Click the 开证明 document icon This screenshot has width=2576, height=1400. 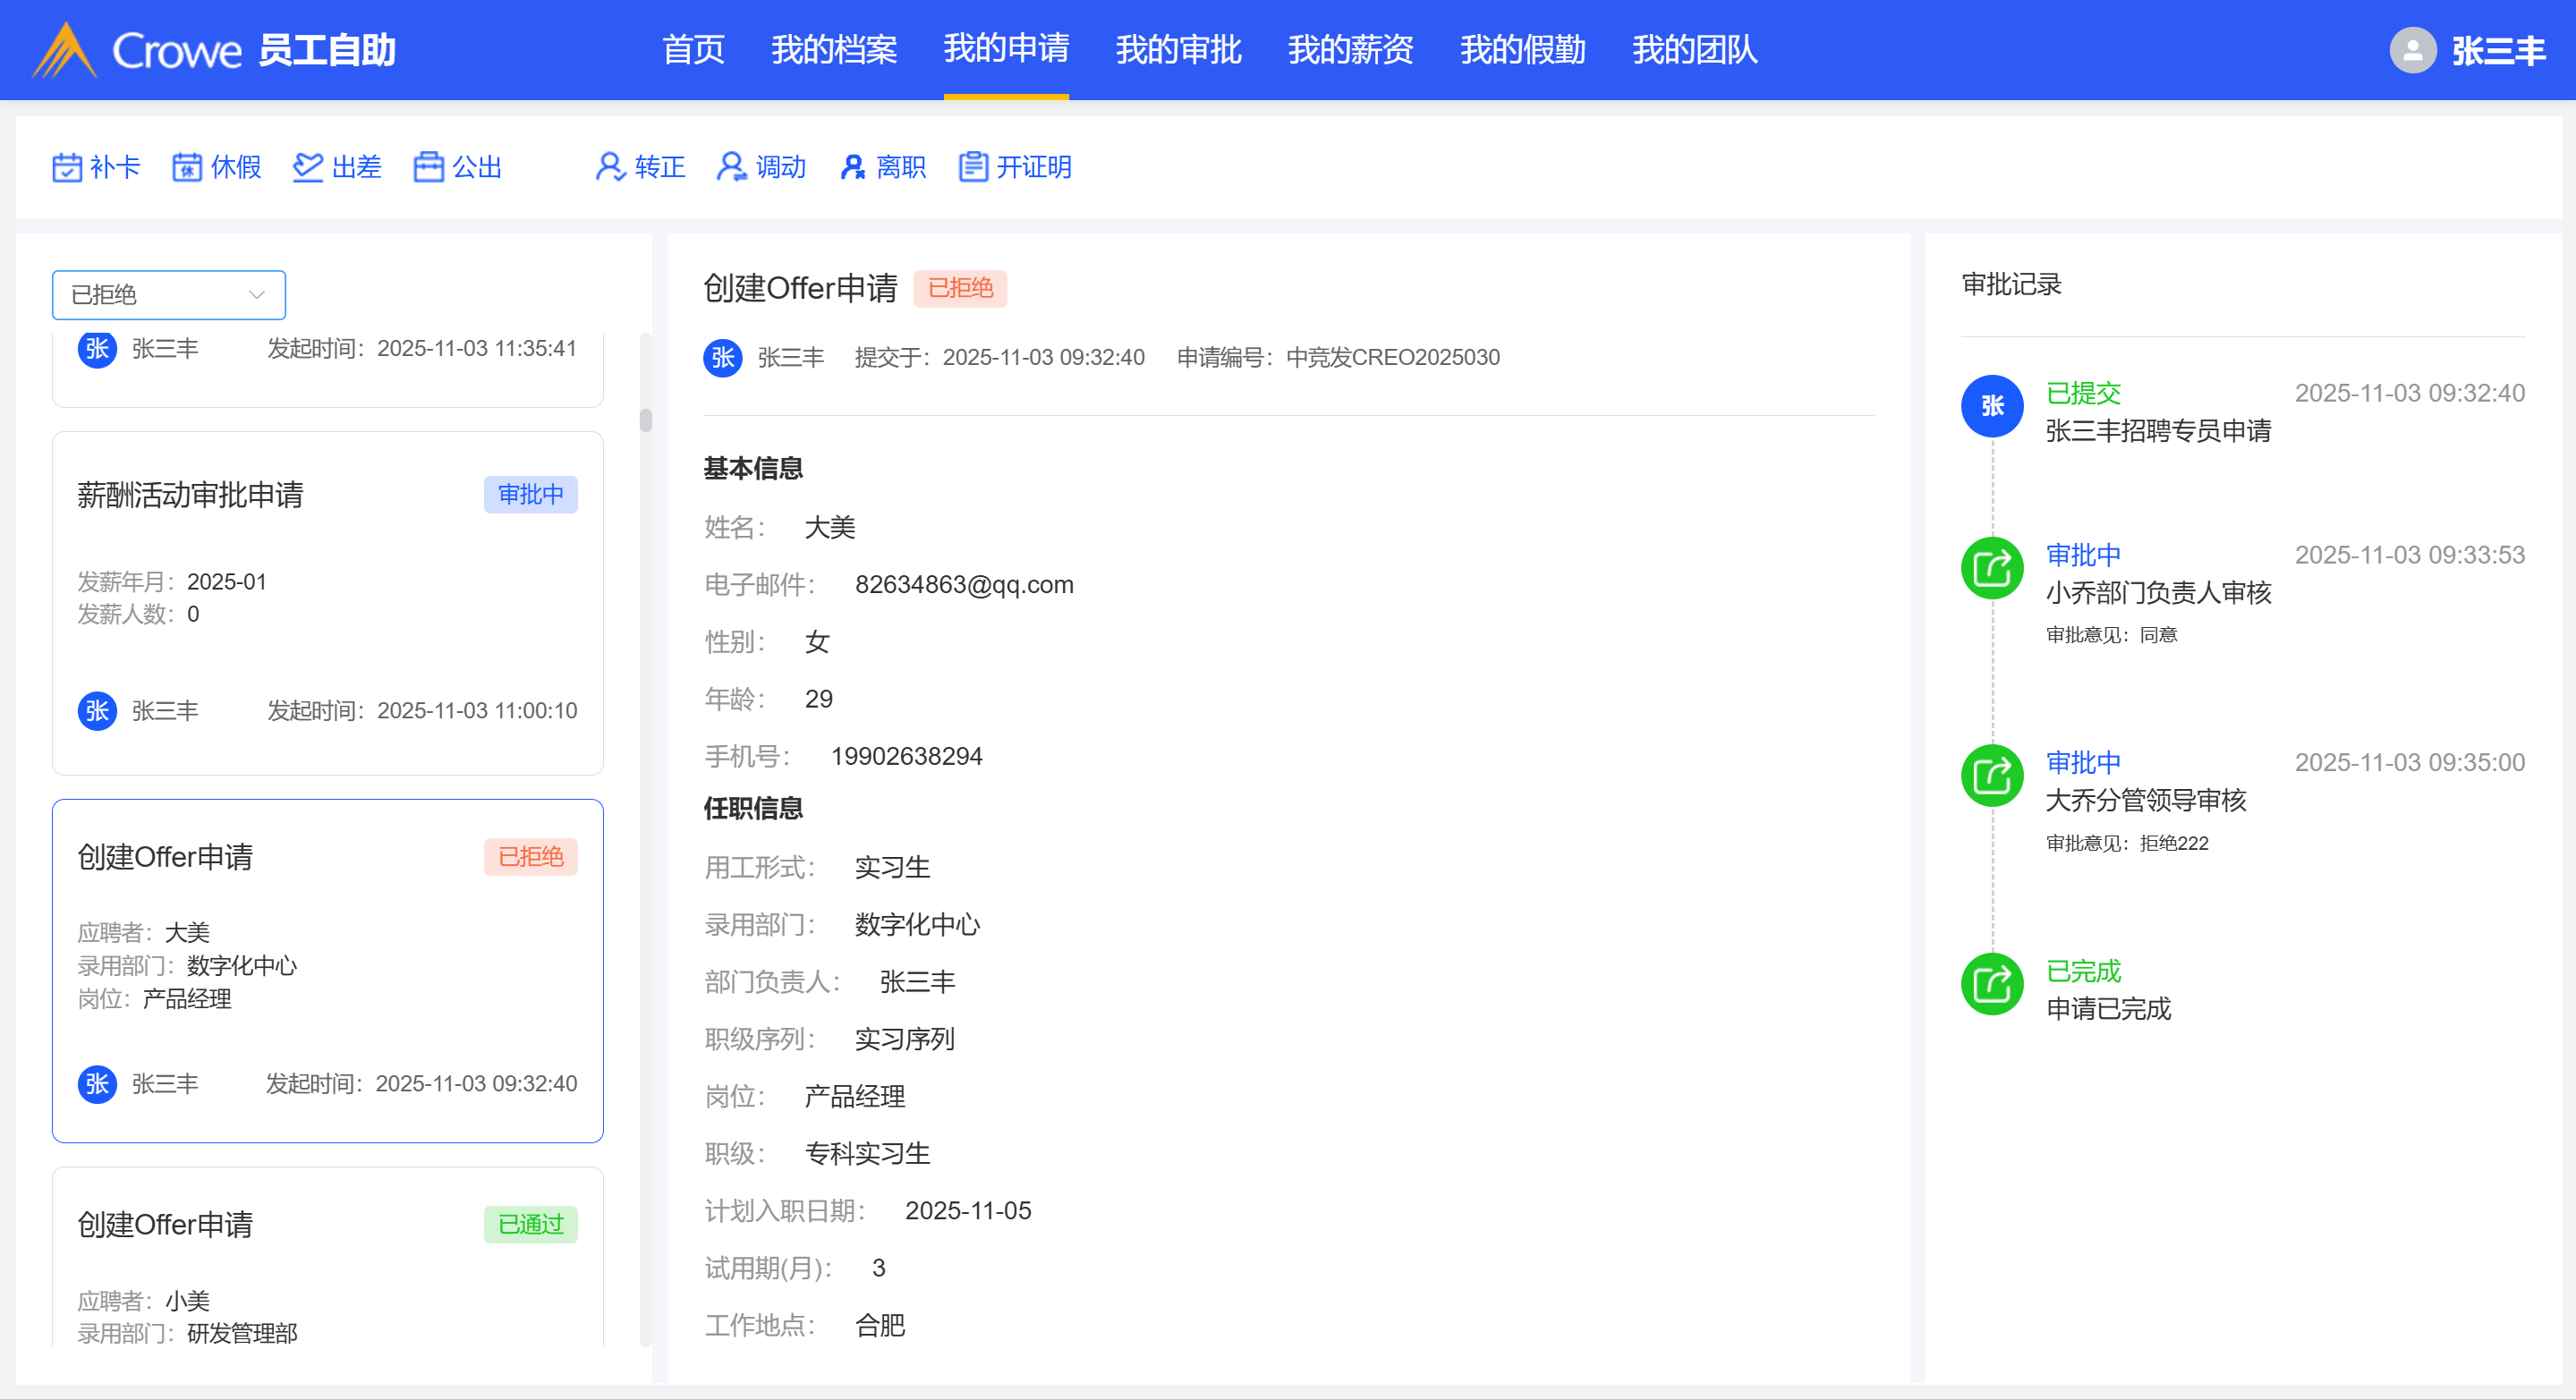(x=973, y=167)
